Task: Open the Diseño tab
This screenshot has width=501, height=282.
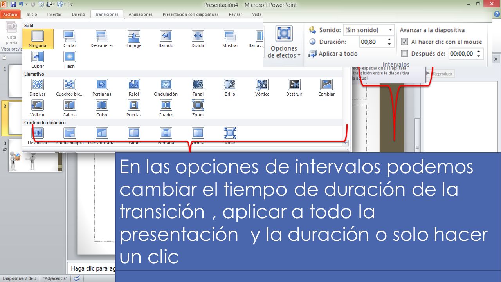Action: coord(78,14)
